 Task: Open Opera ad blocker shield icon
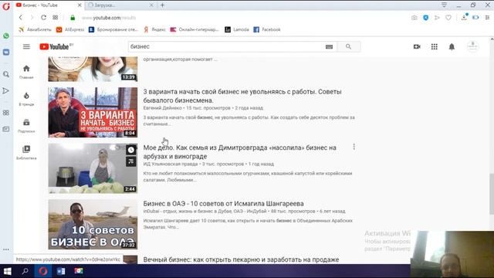425,18
